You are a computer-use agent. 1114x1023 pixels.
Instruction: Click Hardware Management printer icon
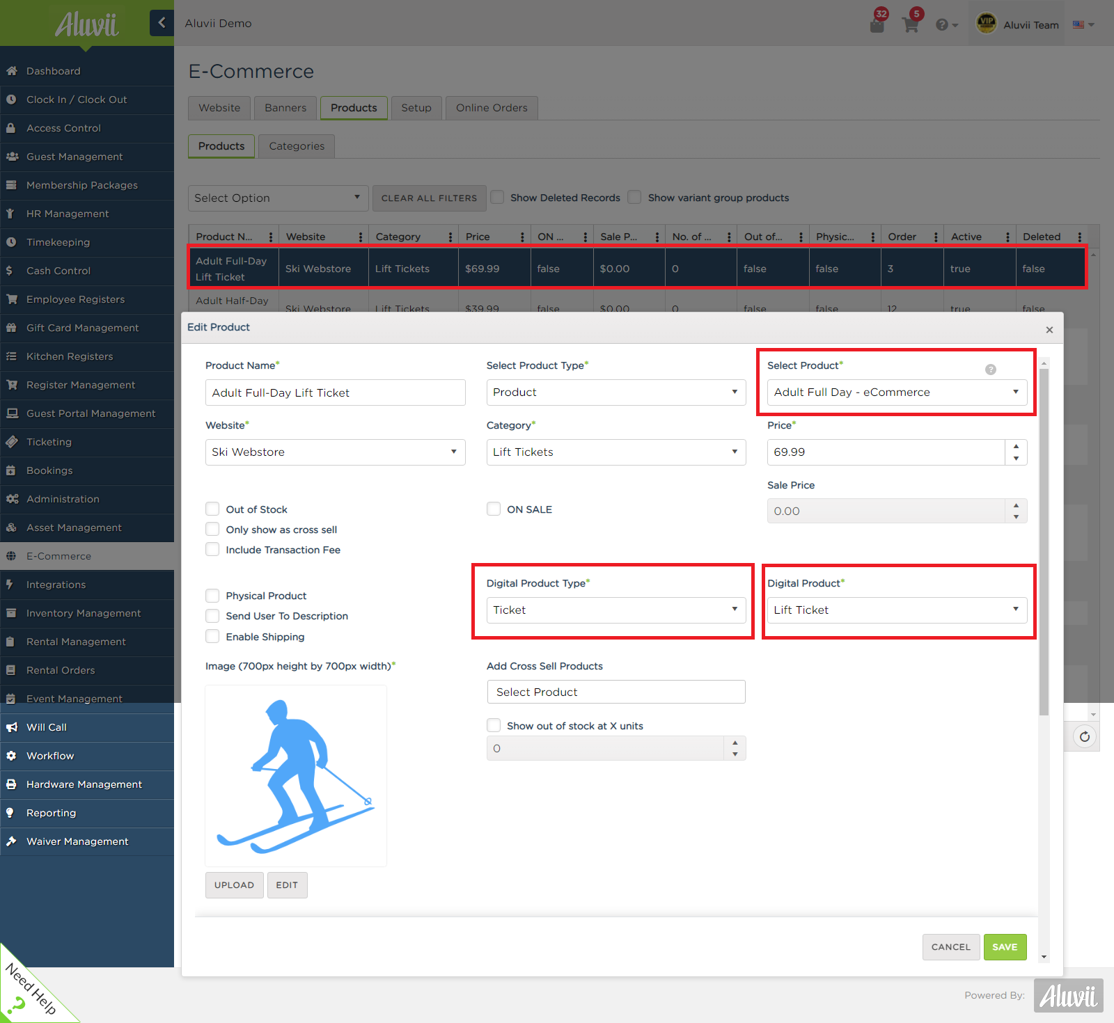(11, 784)
